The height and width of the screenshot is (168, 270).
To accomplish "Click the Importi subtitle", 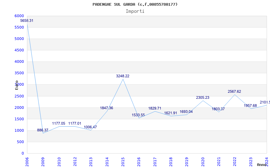I will pyautogui.click(x=135, y=11).
